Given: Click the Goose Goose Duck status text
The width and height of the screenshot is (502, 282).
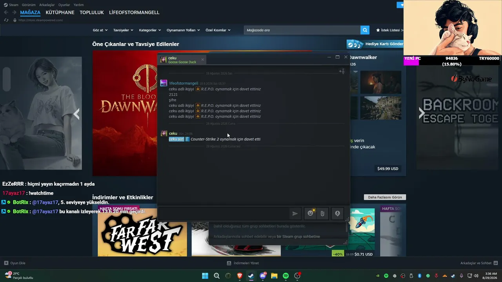Looking at the screenshot, I should pyautogui.click(x=182, y=62).
